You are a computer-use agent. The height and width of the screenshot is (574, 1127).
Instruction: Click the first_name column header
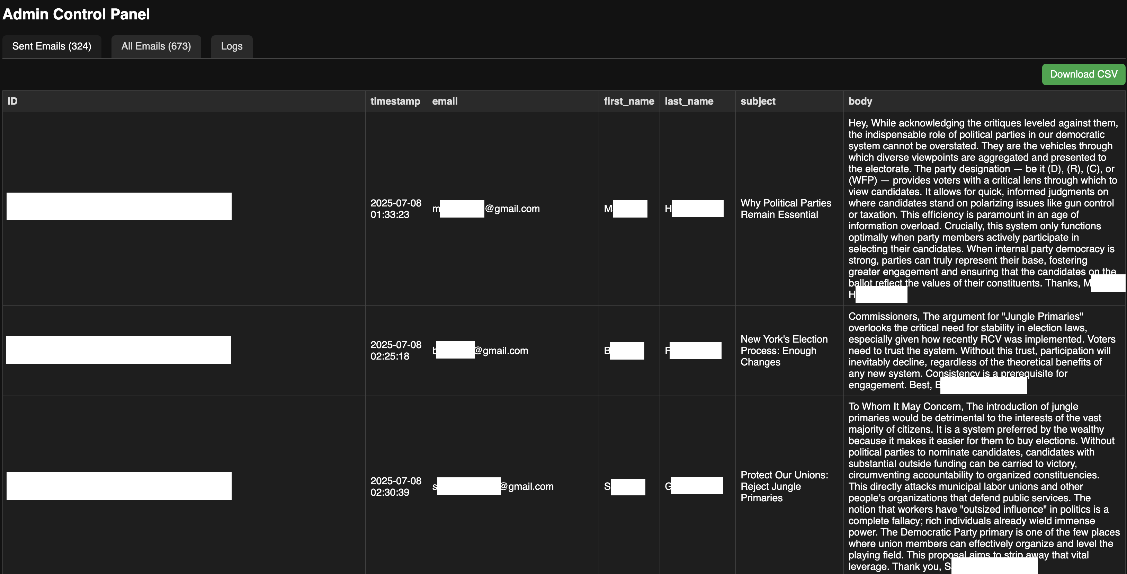[x=629, y=101]
